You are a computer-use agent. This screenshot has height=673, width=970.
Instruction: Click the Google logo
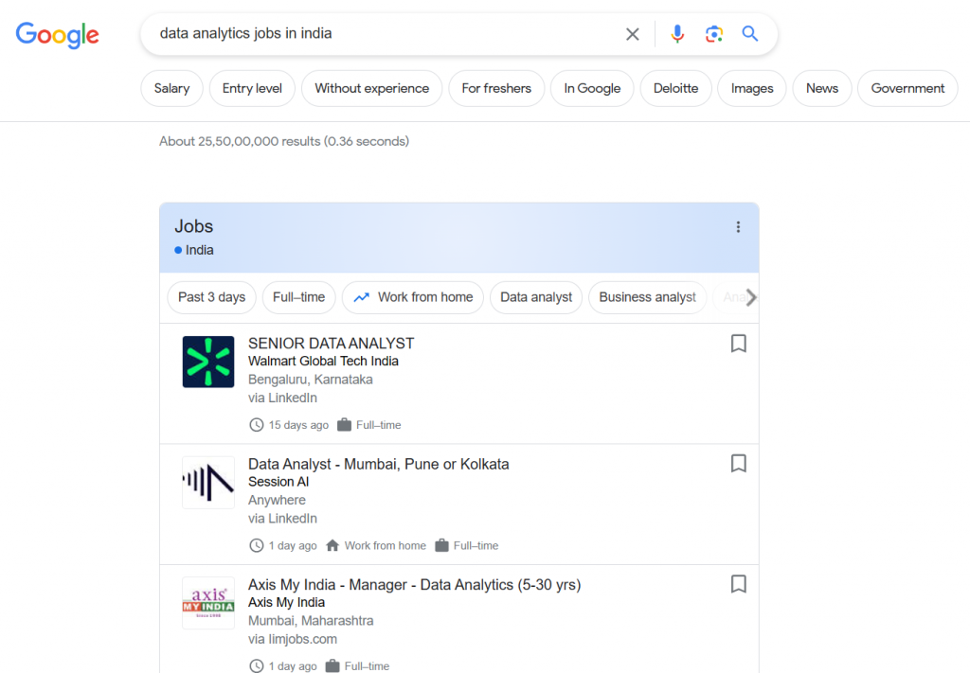point(57,35)
